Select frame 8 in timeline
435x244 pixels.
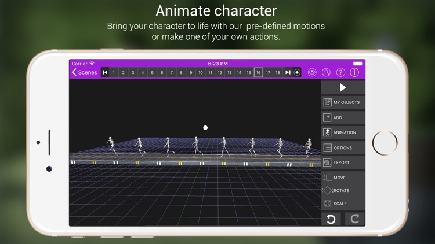[x=181, y=72]
